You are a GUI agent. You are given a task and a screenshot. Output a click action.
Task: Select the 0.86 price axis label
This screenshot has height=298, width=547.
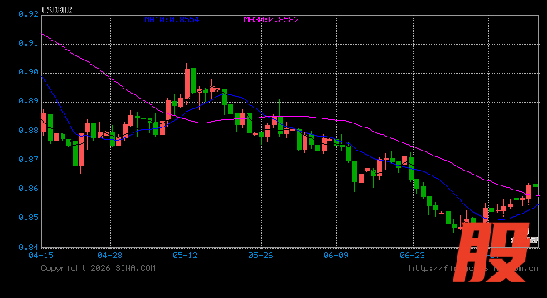click(x=28, y=189)
